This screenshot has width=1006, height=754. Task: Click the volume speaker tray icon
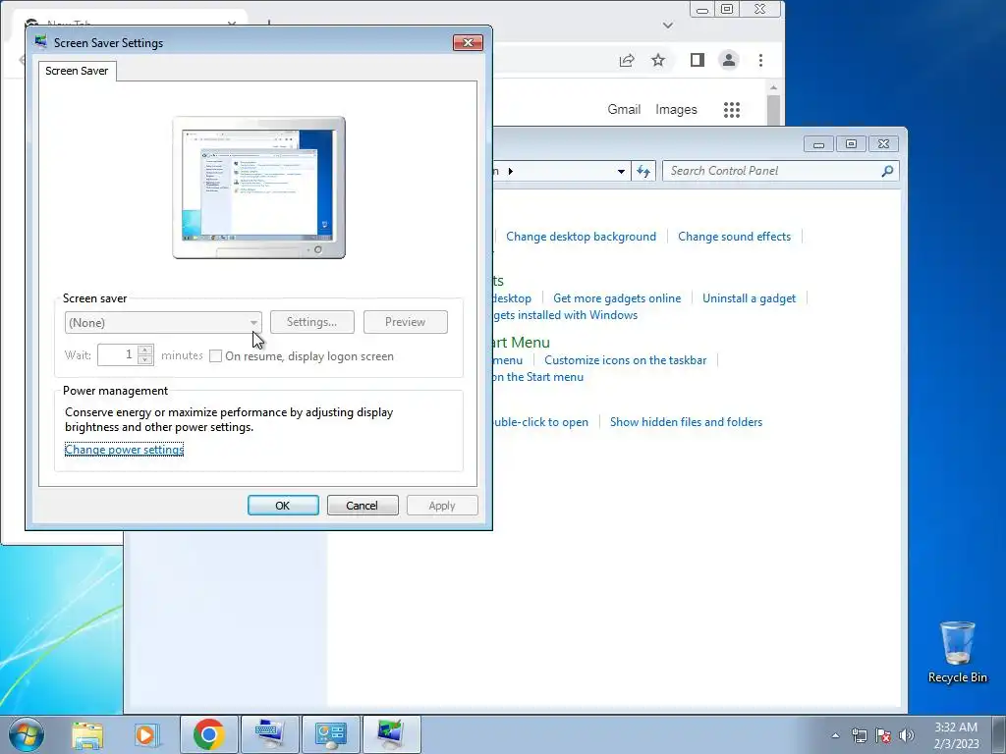tap(906, 735)
